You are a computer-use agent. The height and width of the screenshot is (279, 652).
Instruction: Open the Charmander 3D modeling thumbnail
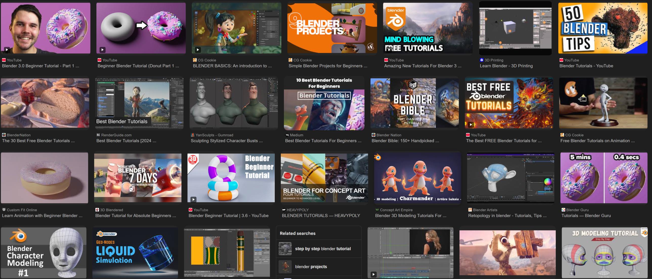coord(418,178)
